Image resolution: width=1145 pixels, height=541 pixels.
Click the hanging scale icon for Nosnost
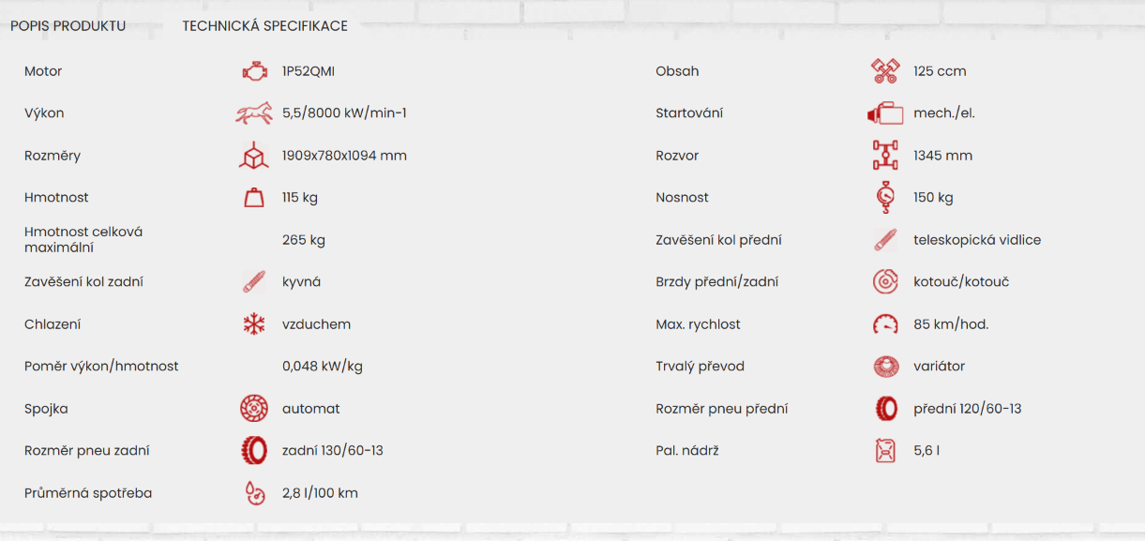pyautogui.click(x=885, y=198)
